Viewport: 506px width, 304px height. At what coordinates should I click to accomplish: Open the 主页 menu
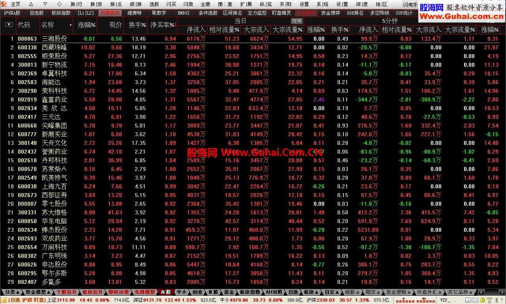[15, 4]
